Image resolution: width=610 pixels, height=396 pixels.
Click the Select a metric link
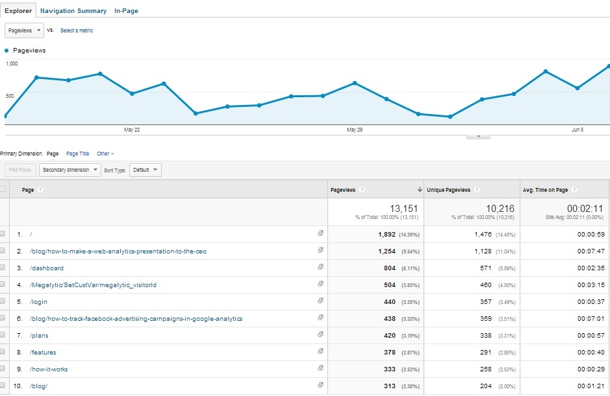77,30
